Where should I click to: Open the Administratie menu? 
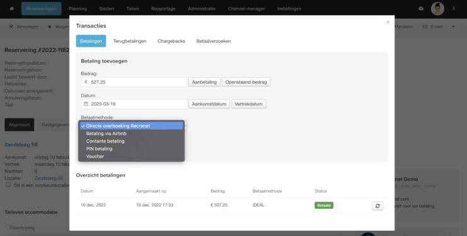(202, 9)
